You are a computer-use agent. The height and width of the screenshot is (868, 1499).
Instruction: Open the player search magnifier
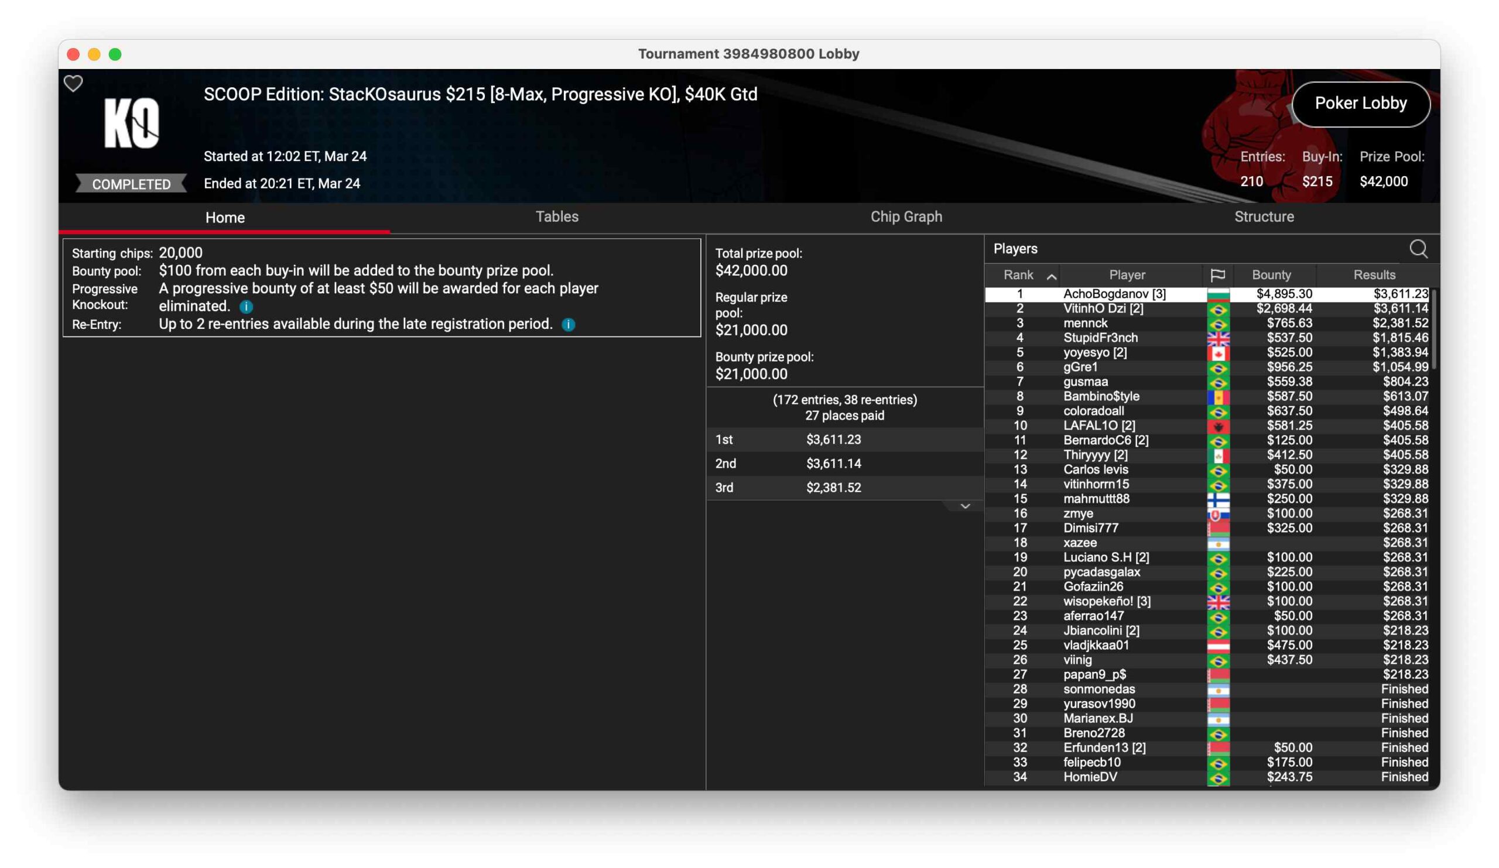(x=1418, y=249)
